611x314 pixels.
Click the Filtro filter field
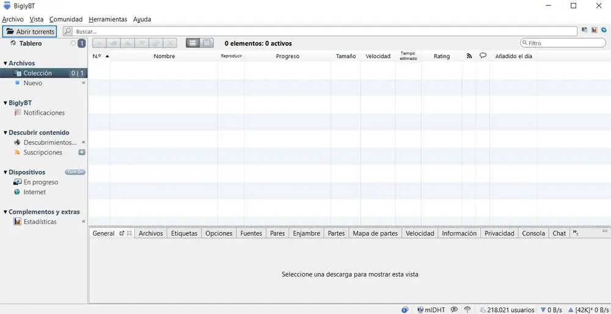(x=563, y=43)
